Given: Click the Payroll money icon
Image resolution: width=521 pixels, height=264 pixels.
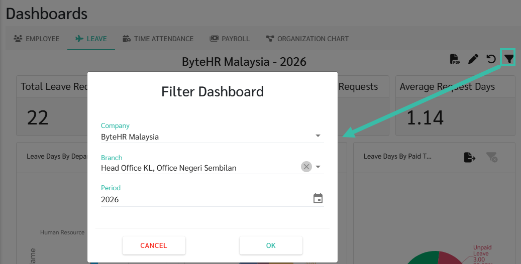Looking at the screenshot, I should 214,39.
